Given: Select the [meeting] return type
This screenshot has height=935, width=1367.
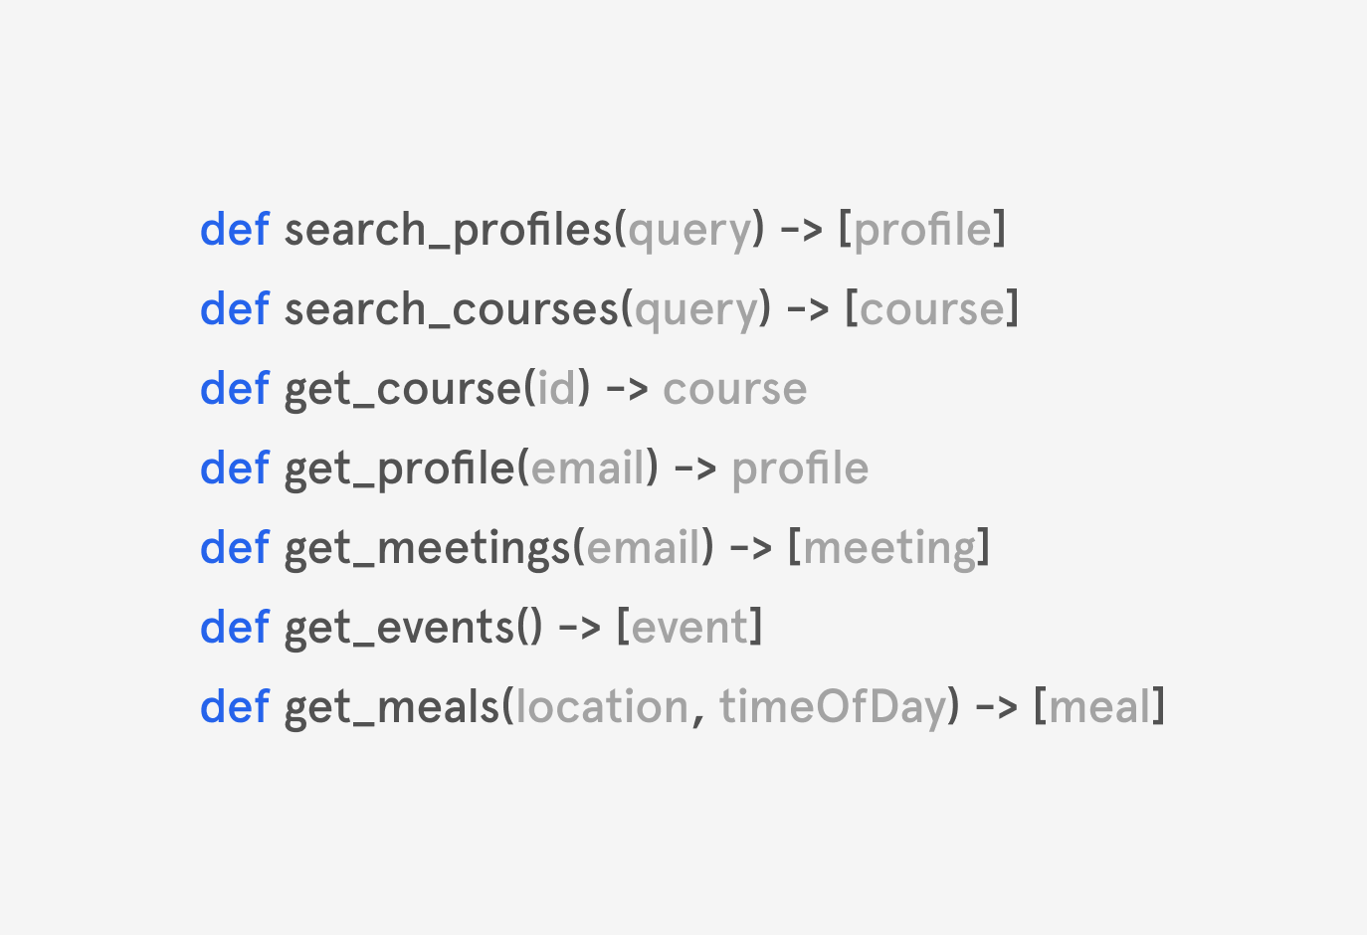Looking at the screenshot, I should 888,549.
